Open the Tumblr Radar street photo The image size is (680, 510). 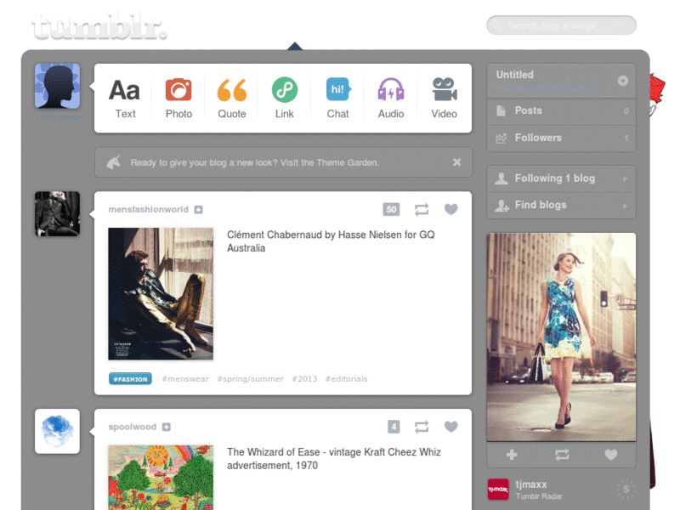click(x=561, y=337)
